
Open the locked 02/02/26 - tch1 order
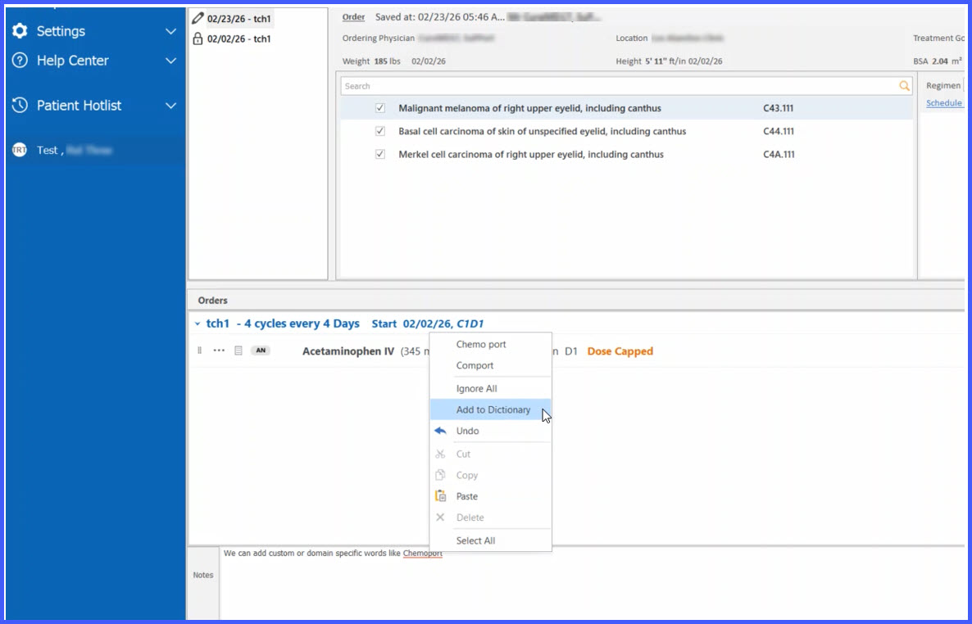coord(238,38)
